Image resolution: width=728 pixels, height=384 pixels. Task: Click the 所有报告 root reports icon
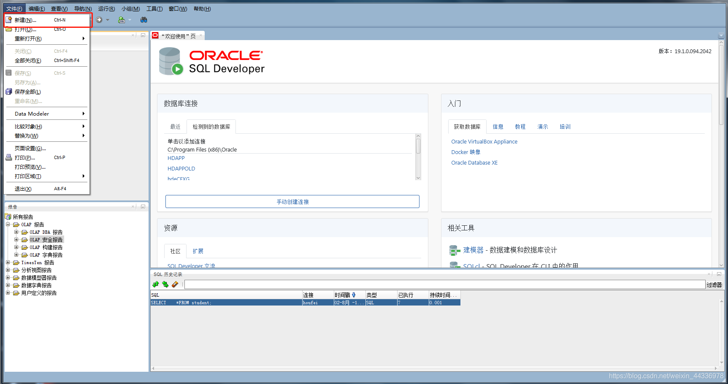(8, 217)
